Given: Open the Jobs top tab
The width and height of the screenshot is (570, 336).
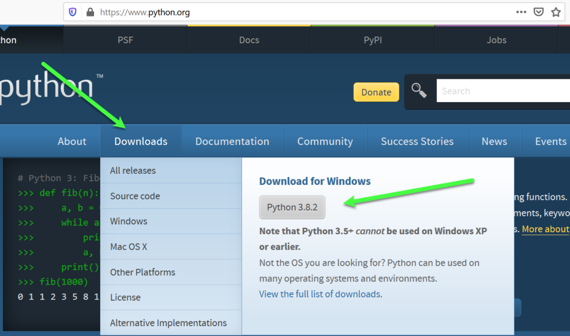Looking at the screenshot, I should pos(496,40).
